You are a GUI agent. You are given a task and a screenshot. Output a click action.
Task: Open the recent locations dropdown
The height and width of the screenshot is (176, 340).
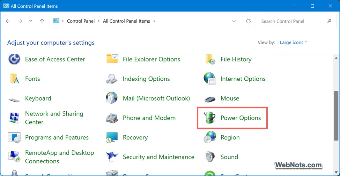tap(31, 21)
